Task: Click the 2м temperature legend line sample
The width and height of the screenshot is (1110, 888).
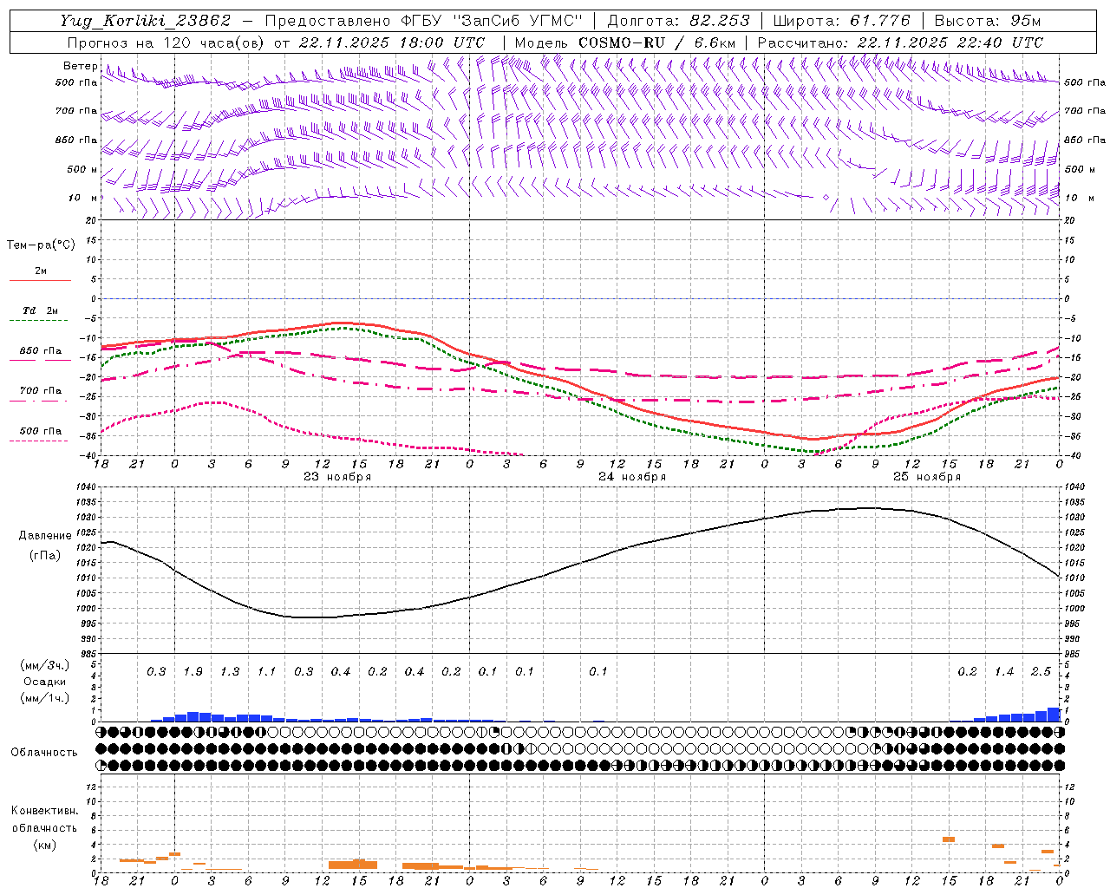Action: click(x=40, y=280)
